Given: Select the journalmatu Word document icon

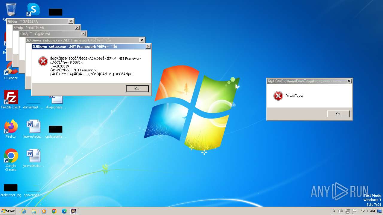Looking at the screenshot, I should (33, 158).
